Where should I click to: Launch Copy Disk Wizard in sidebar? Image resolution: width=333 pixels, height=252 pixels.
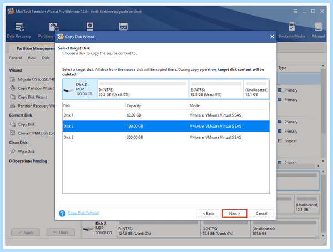click(29, 97)
